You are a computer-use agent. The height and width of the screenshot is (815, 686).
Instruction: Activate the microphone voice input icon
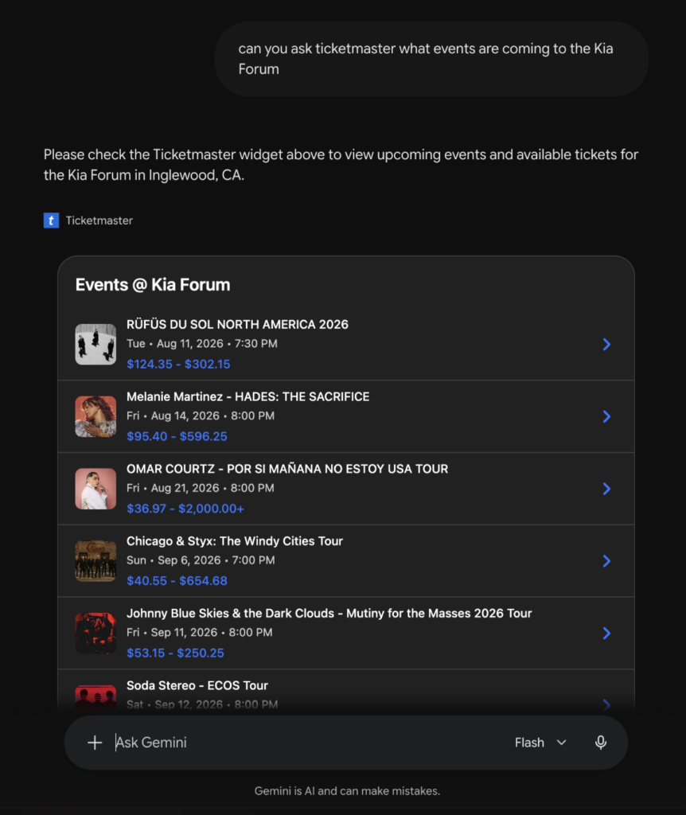(x=601, y=743)
